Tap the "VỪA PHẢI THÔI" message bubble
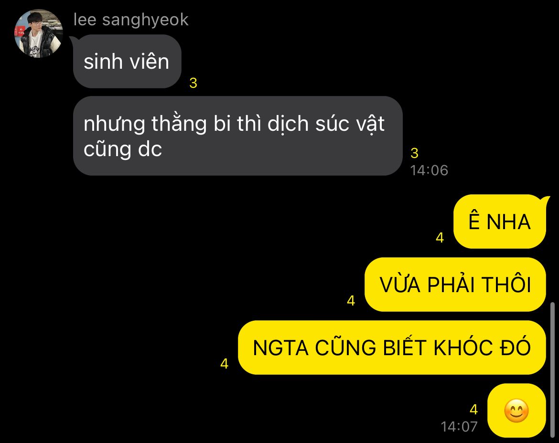 pos(455,285)
